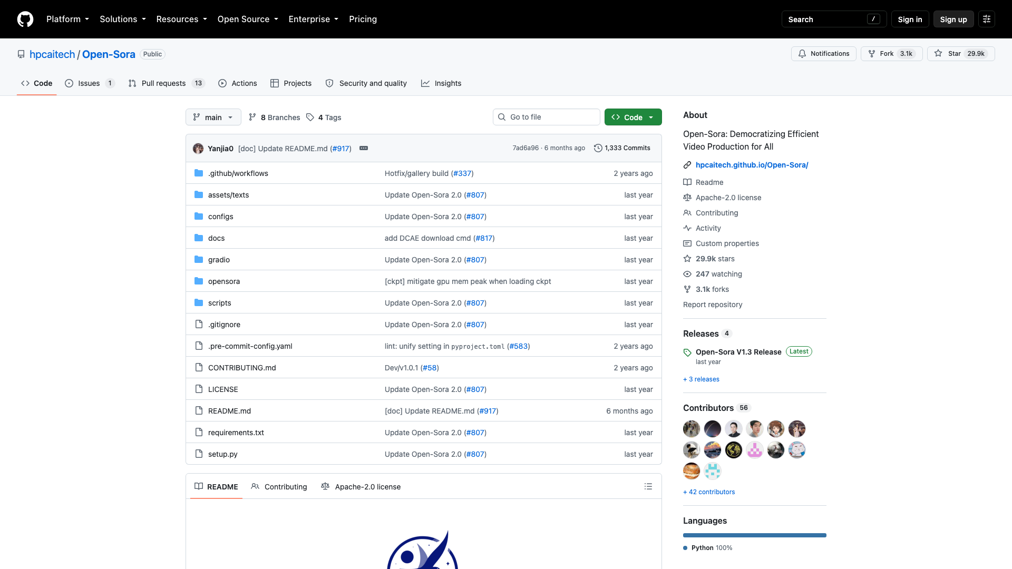Screen dimensions: 1012x569
Task: Open the #917 pull request link in commit header
Action: 341,149
